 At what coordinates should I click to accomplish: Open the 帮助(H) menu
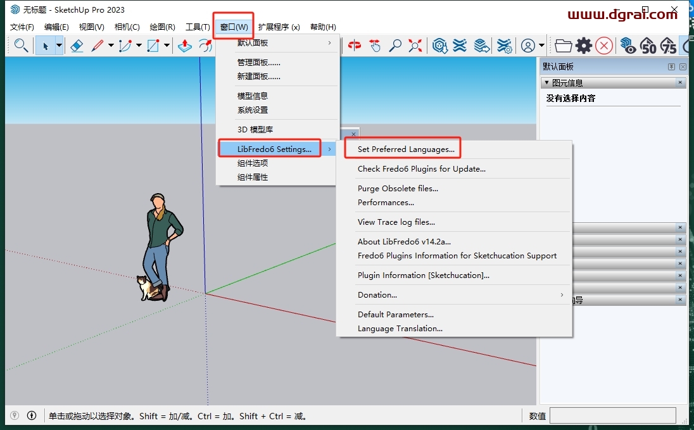coord(323,27)
